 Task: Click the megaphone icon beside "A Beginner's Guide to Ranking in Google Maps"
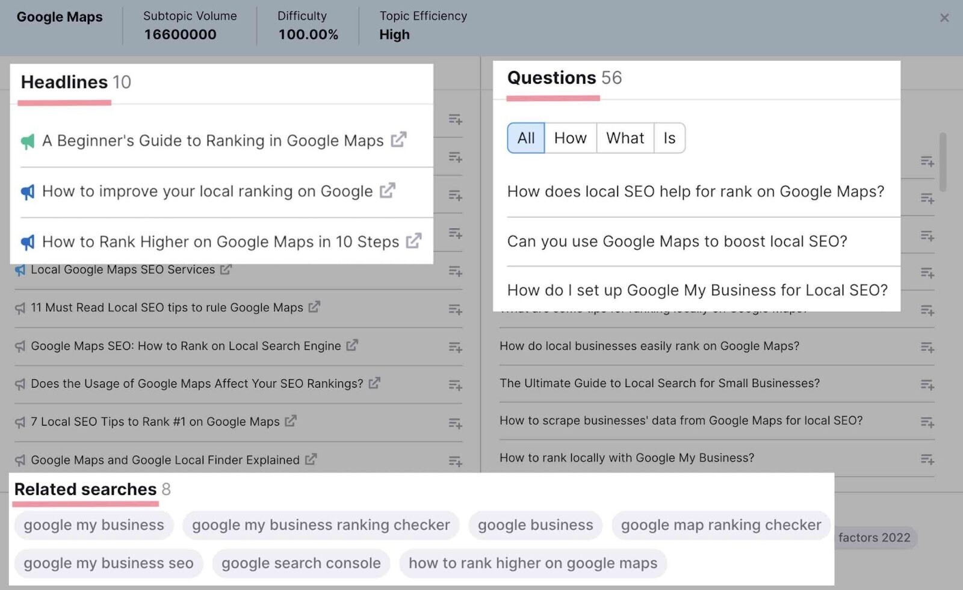click(x=28, y=140)
